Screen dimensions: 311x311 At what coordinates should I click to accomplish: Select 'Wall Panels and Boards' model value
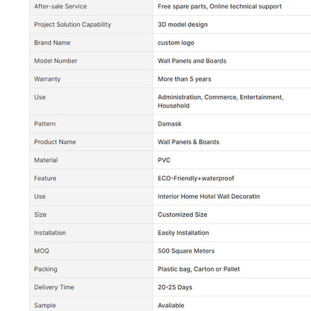pos(192,61)
